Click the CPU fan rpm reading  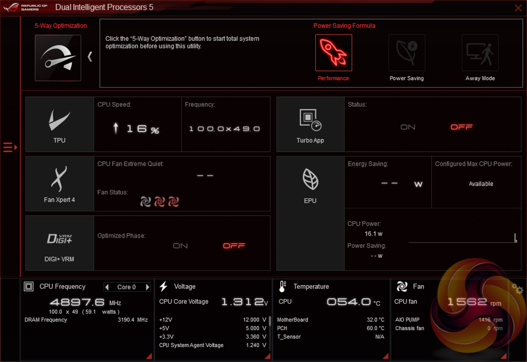coord(474,302)
